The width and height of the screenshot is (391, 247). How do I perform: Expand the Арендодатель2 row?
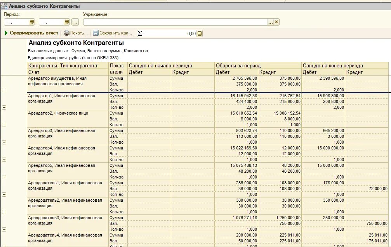coord(4,212)
